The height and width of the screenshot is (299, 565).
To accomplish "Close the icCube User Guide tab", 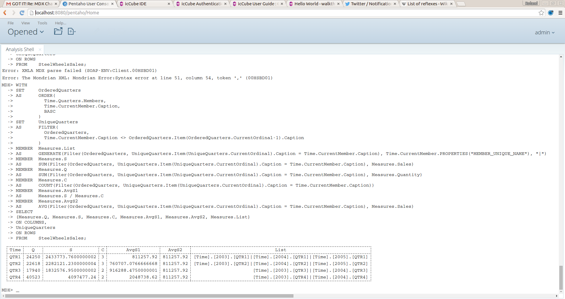I will click(282, 4).
